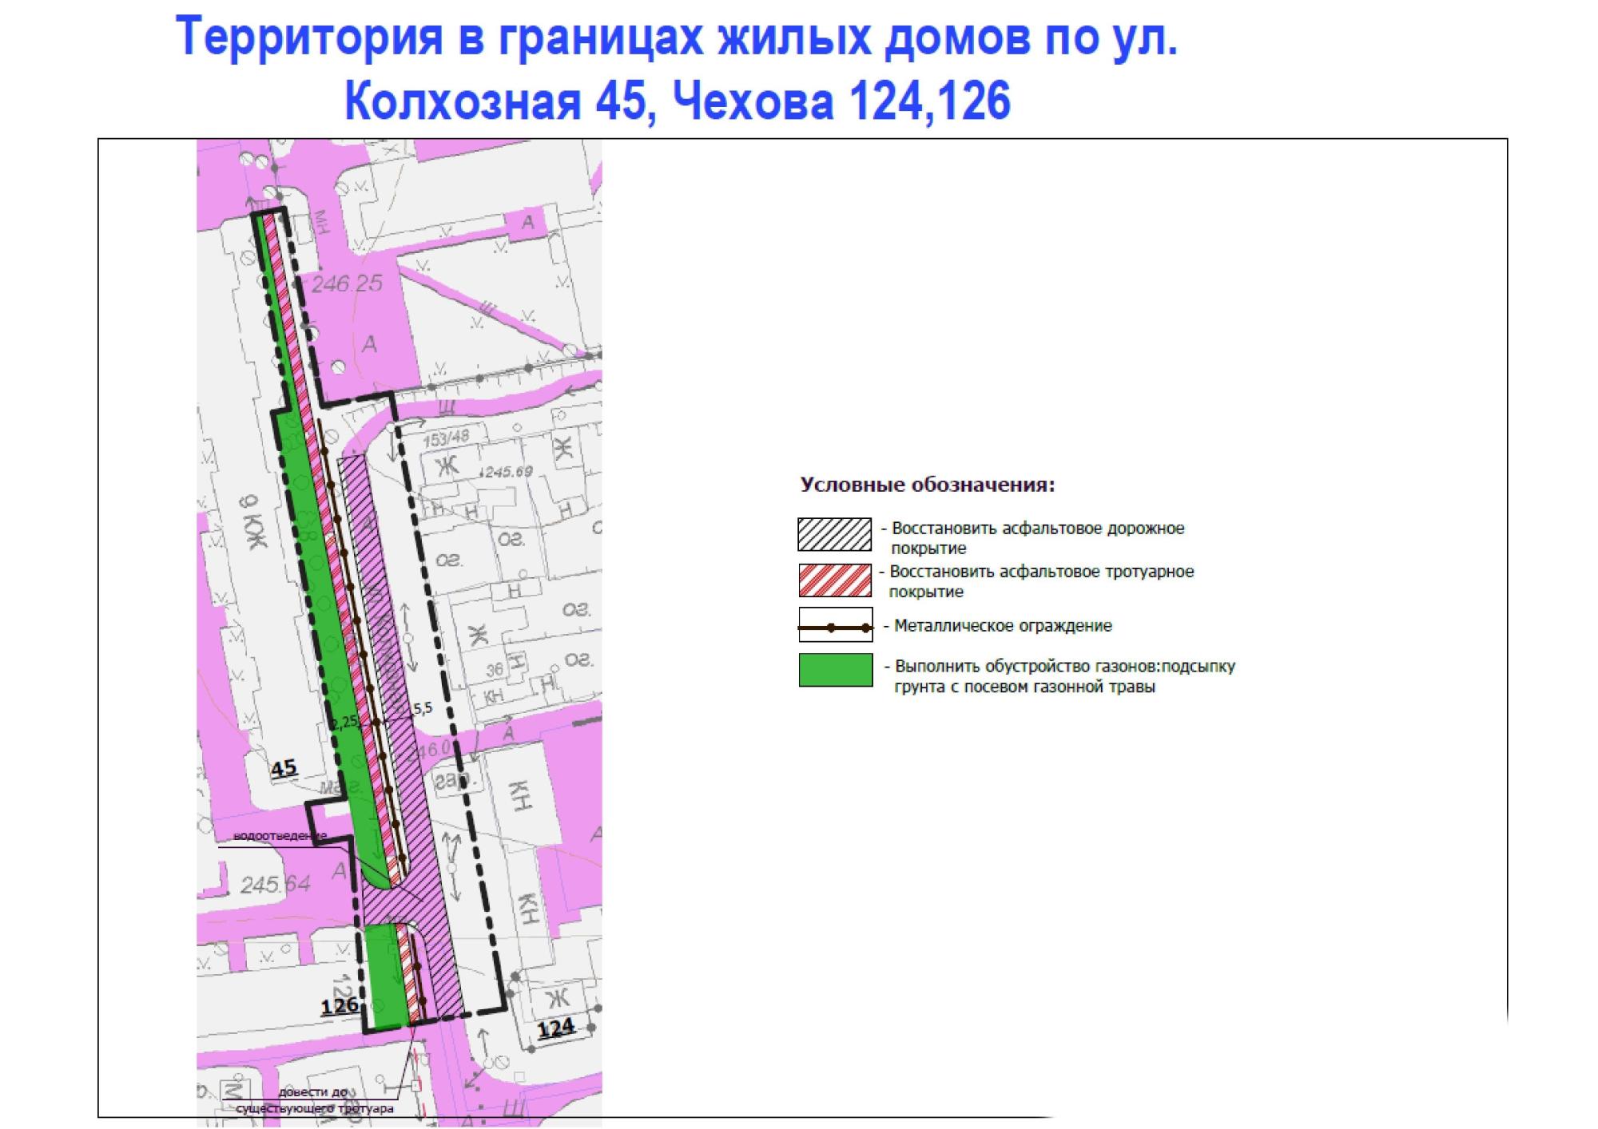1598x1129 pixels.
Task: Click the 'водоотведение' annotation
Action: click(x=280, y=837)
